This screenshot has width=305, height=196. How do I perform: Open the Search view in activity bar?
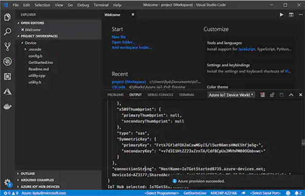(x=8, y=31)
